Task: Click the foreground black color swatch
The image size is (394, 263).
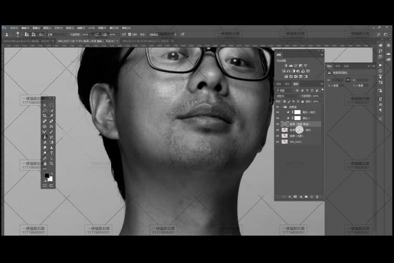Action: [x=47, y=175]
